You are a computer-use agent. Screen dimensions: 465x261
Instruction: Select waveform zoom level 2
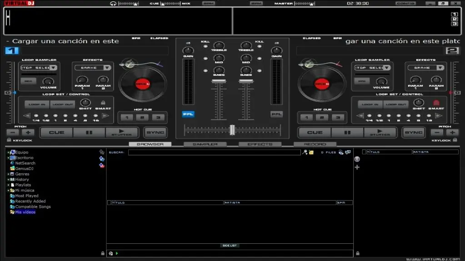(x=455, y=19)
